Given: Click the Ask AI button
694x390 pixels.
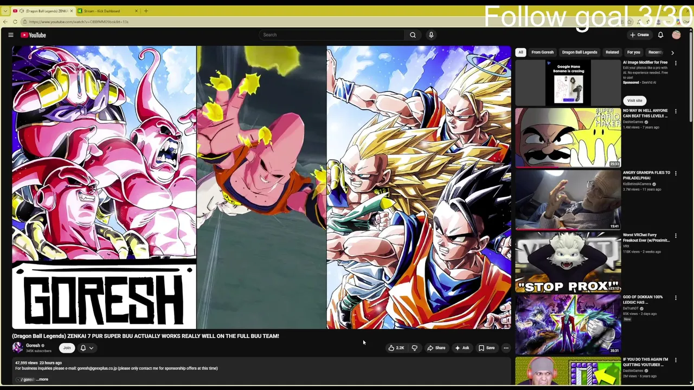Looking at the screenshot, I should (462, 348).
